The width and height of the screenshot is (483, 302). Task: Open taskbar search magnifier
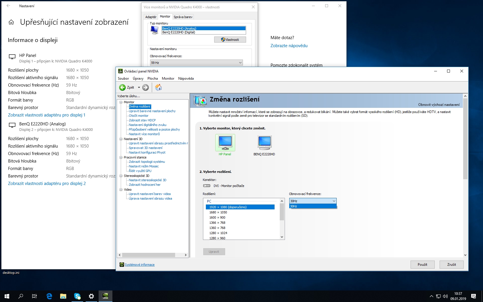21,296
